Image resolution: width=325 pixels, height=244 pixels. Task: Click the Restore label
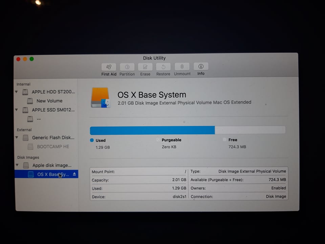coord(163,74)
